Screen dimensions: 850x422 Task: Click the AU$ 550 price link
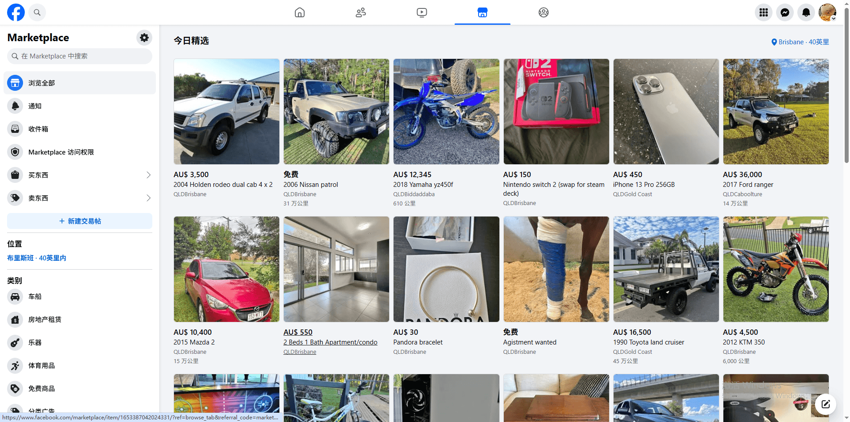[x=298, y=332]
